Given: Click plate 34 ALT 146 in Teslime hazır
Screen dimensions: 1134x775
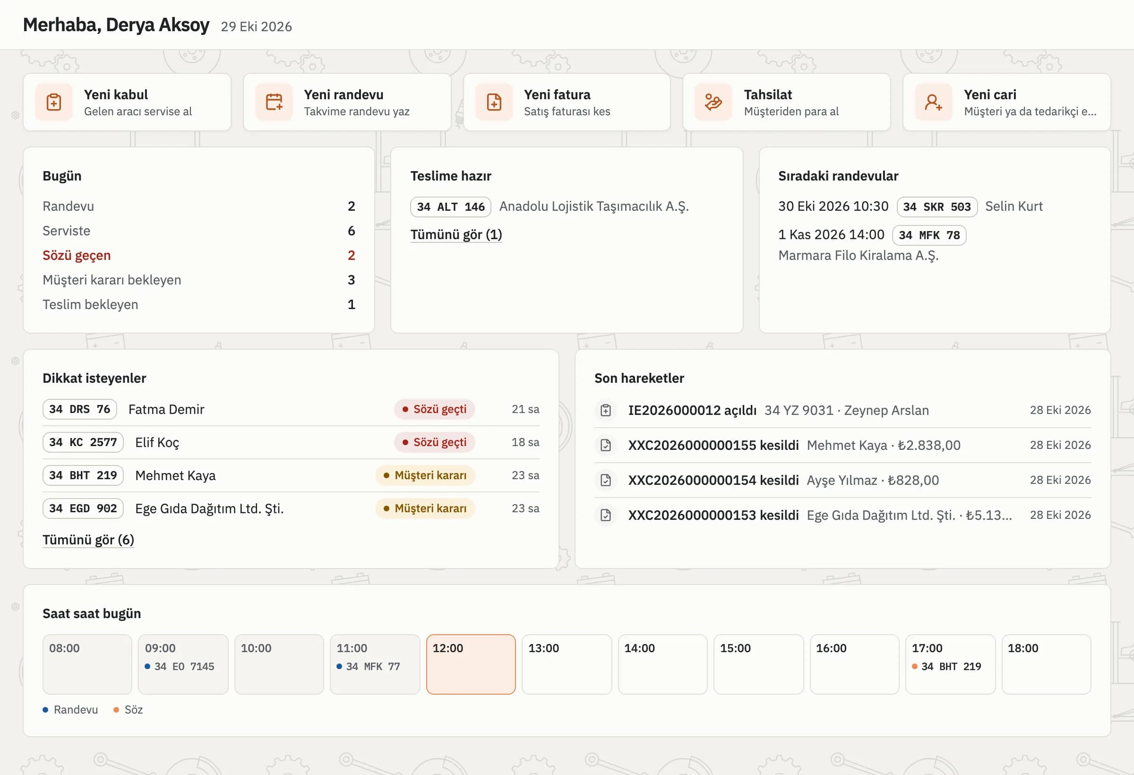Looking at the screenshot, I should click(450, 207).
